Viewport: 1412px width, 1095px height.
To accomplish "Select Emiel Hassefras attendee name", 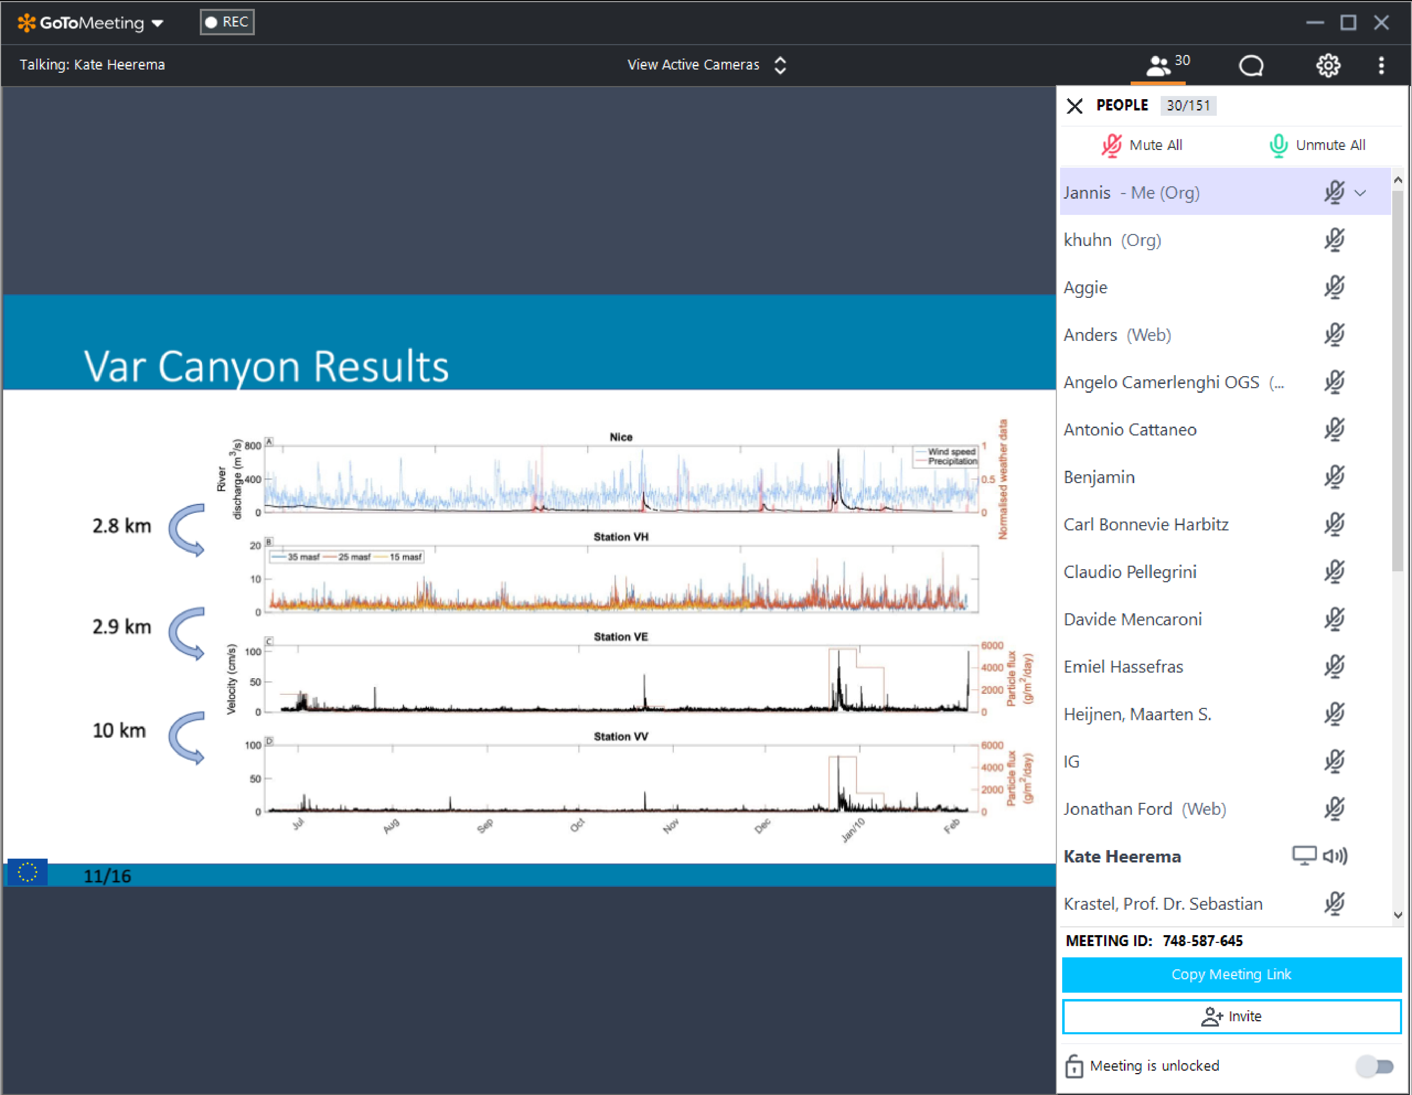I will click(x=1123, y=667).
